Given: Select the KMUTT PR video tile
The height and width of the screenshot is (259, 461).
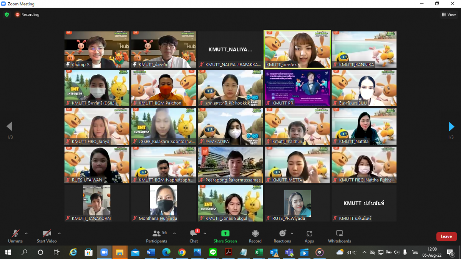Looking at the screenshot, I should tap(297, 88).
